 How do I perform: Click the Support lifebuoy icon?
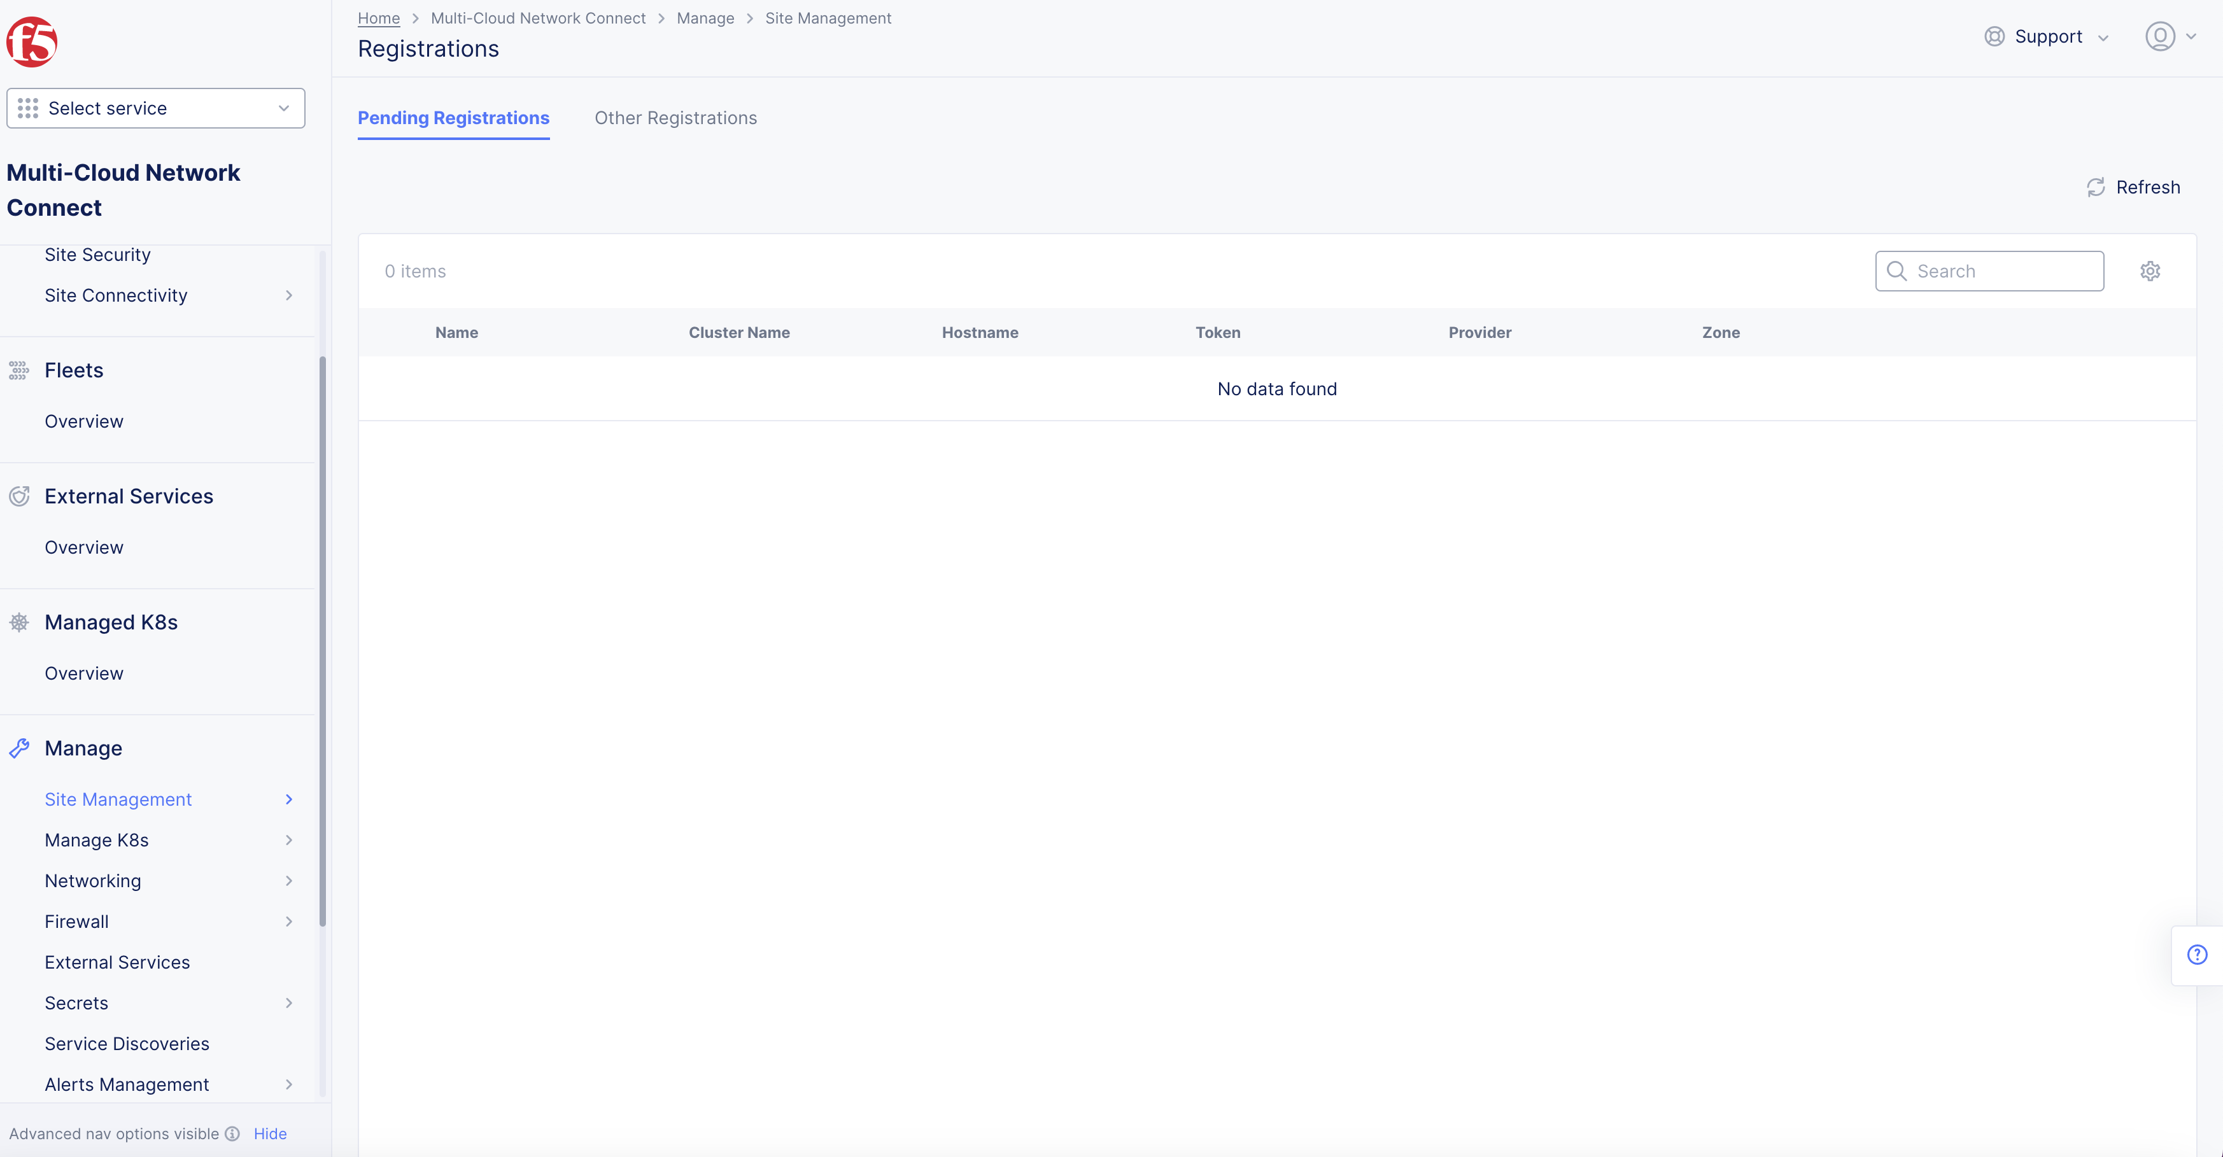pyautogui.click(x=1994, y=36)
